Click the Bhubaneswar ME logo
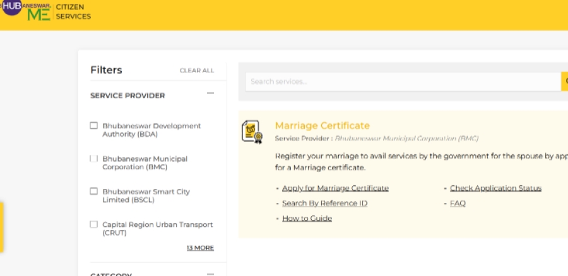Viewport: 568px width, 276px height. coord(25,10)
